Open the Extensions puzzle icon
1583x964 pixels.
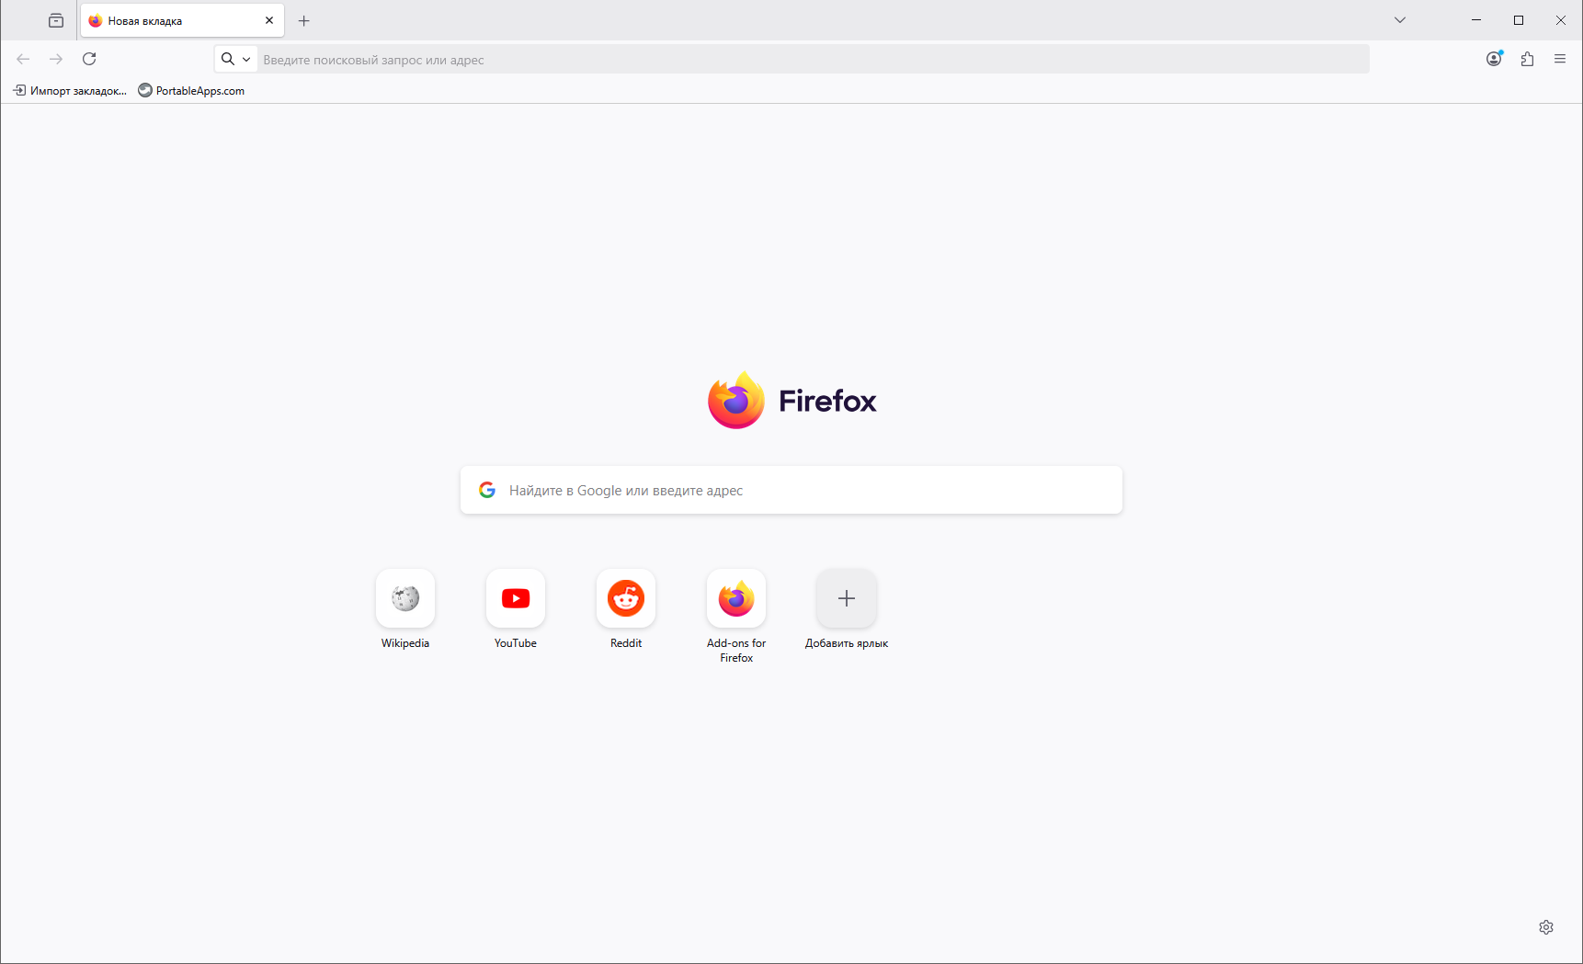pos(1527,59)
